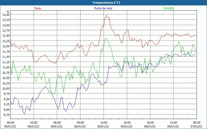Click the green windchill peak after 12:00

coord(106,38)
